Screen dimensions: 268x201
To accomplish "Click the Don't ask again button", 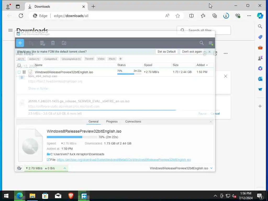I will [x=192, y=52].
